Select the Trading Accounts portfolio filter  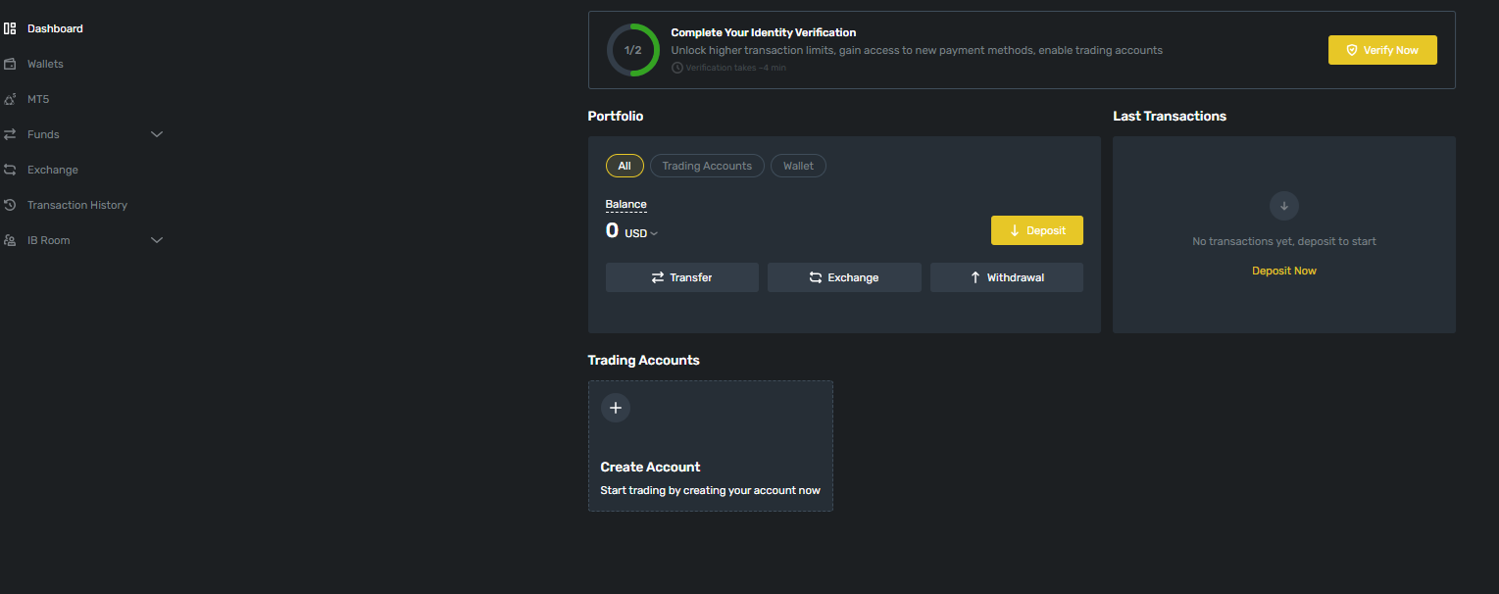(707, 166)
